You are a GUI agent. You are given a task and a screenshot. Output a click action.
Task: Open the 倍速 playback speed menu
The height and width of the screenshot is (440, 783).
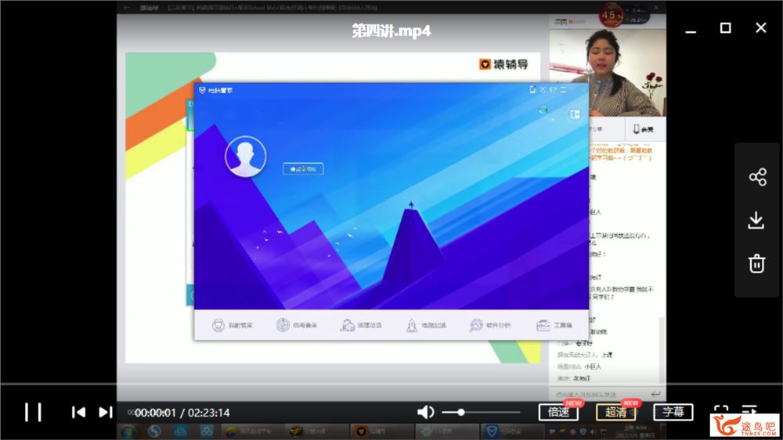tap(558, 412)
